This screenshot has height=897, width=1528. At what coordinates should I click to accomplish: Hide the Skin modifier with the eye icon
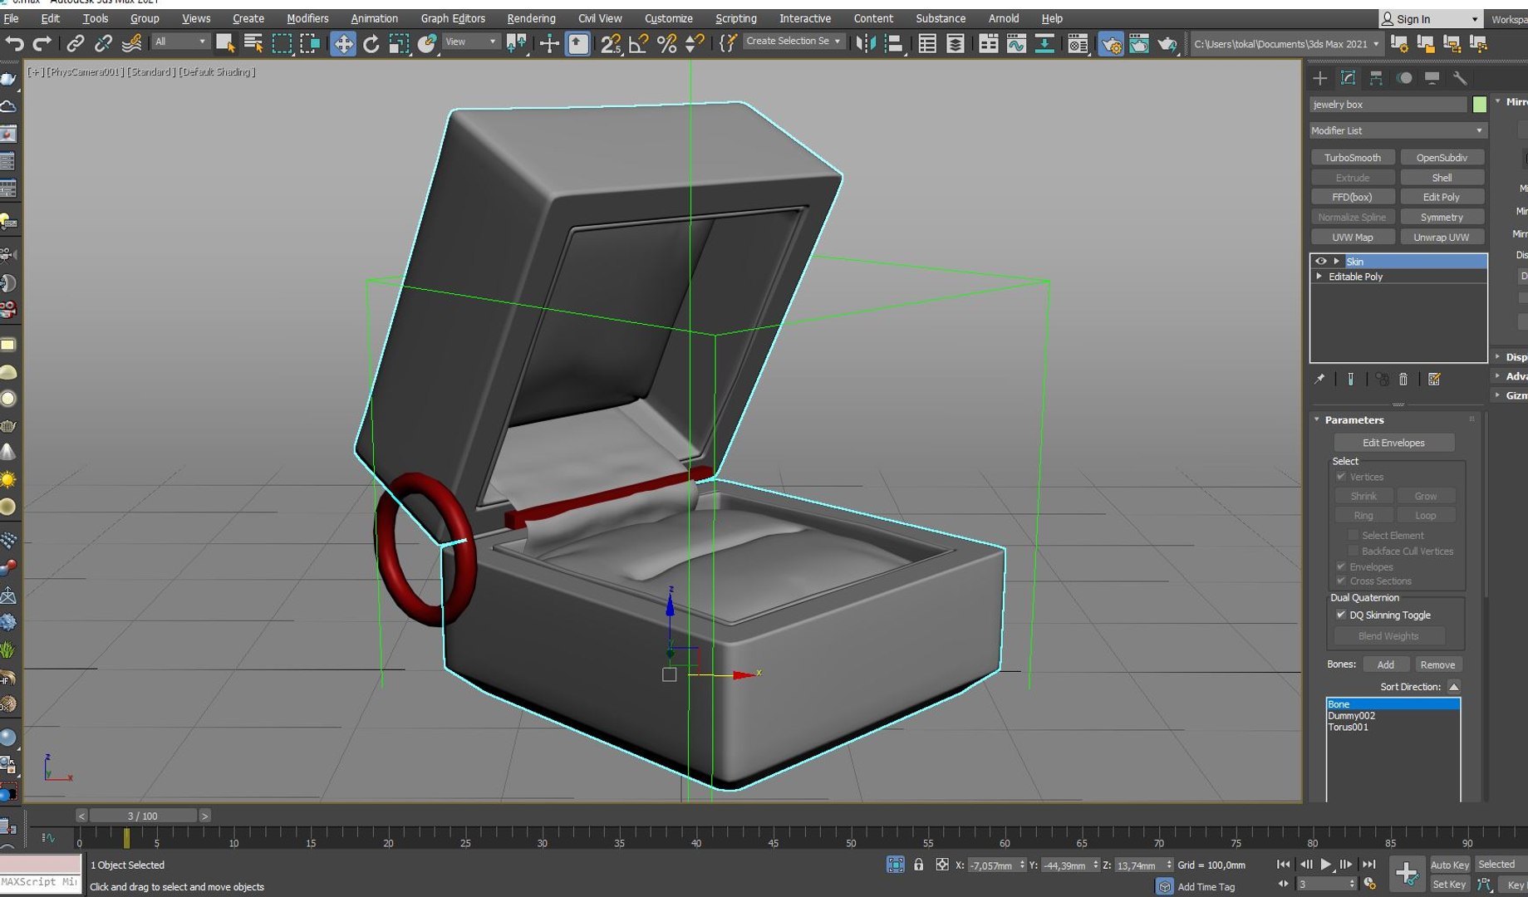(x=1320, y=261)
